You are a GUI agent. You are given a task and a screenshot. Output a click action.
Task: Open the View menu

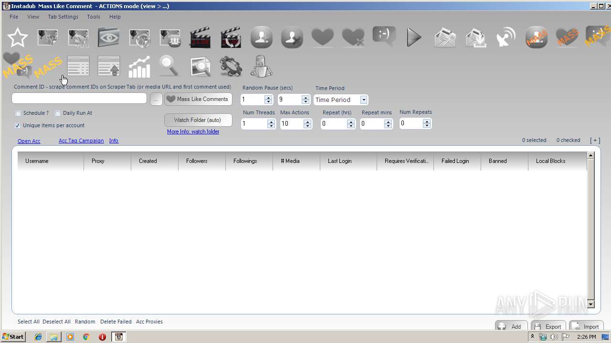(x=33, y=17)
